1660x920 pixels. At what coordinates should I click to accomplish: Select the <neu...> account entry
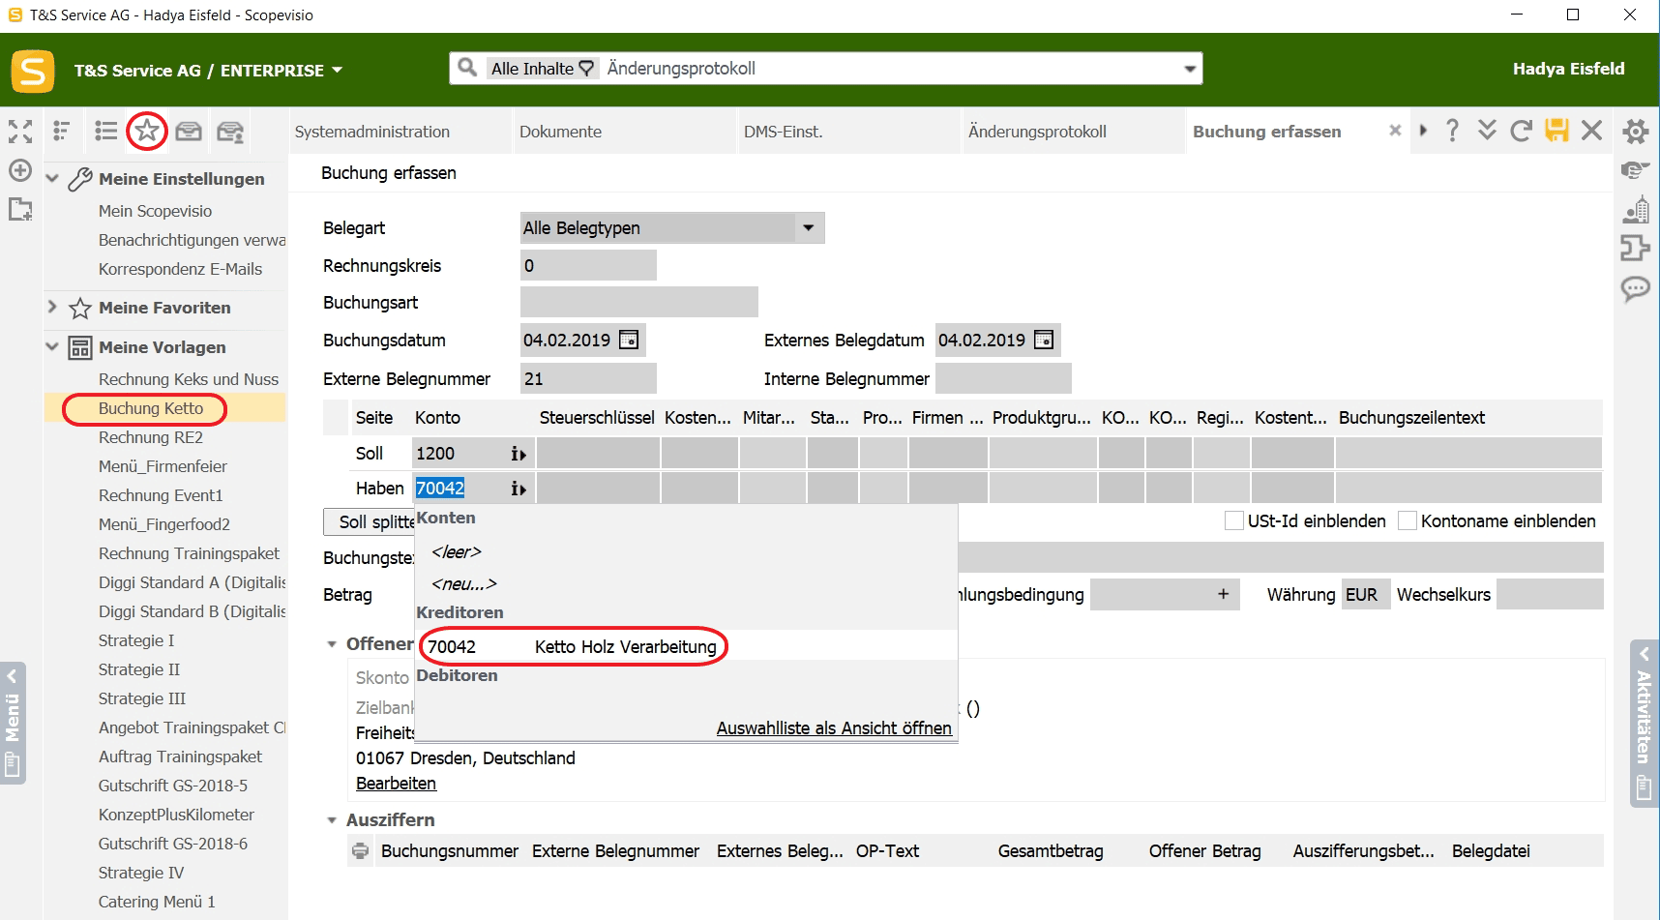(464, 584)
